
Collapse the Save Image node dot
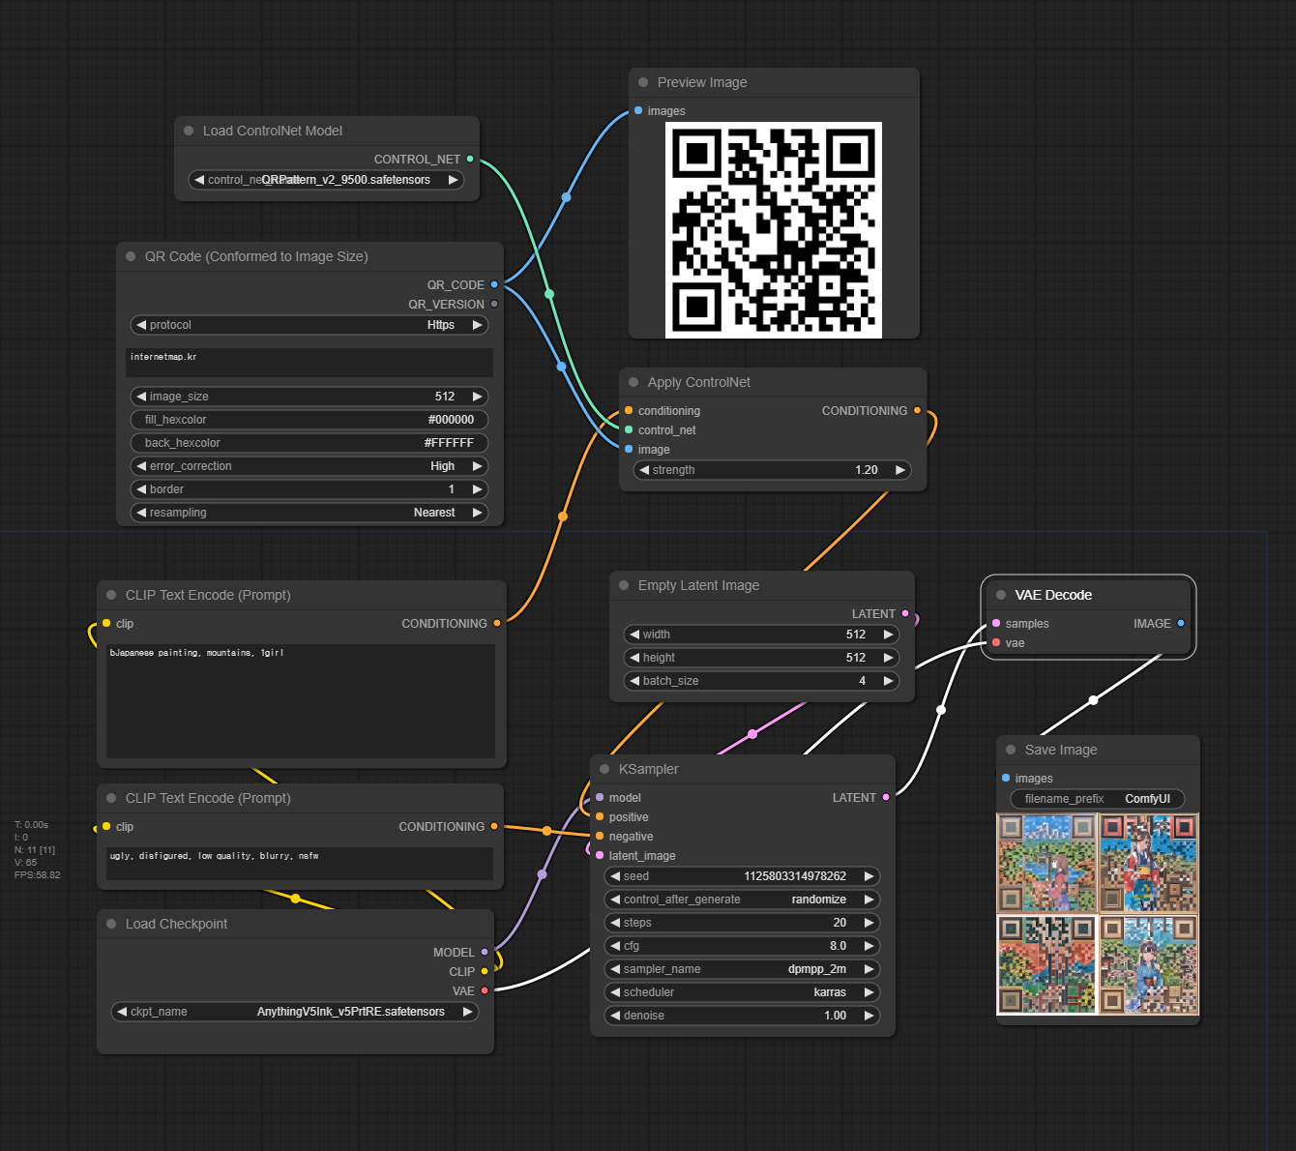[1011, 750]
